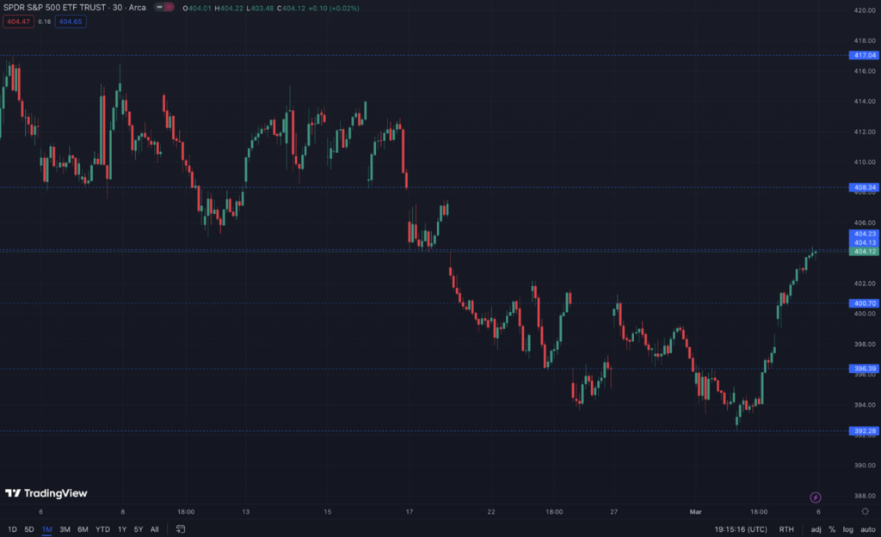Viewport: 881px width, 537px height.
Task: Select the 1Y range tab
Action: click(x=122, y=529)
